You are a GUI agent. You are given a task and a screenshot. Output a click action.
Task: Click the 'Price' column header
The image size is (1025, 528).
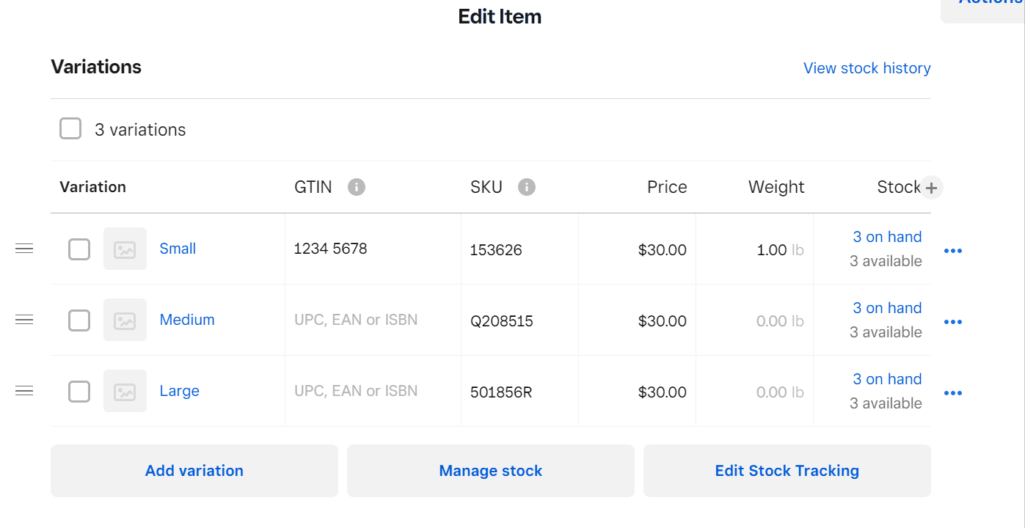tap(667, 187)
